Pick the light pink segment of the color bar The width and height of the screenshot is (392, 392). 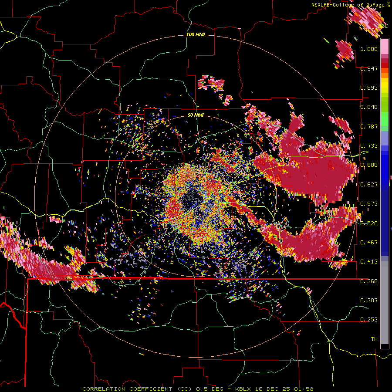(x=385, y=47)
